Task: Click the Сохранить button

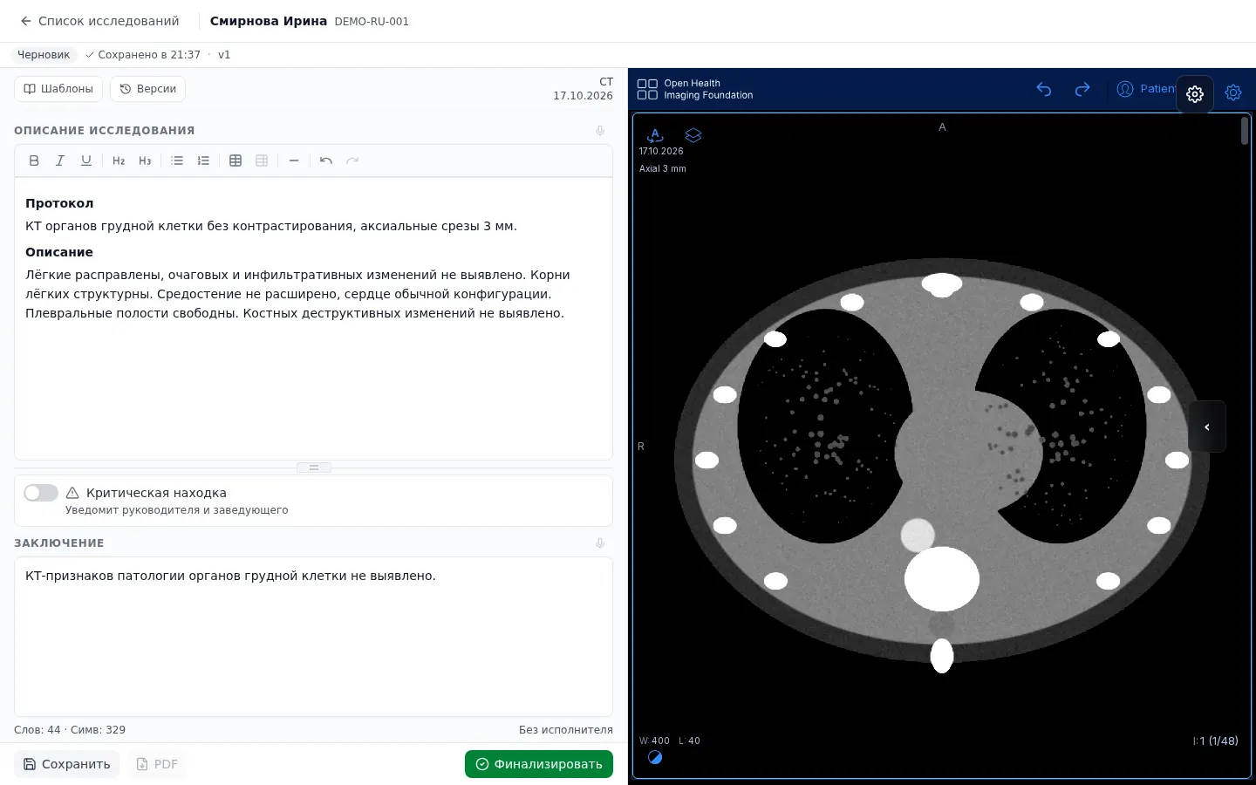Action: 66,764
